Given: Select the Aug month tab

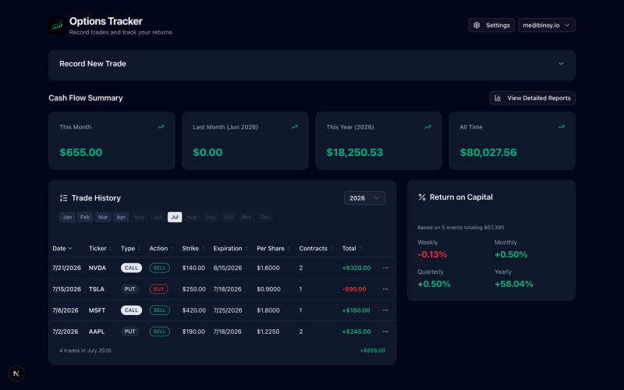Looking at the screenshot, I should [192, 217].
